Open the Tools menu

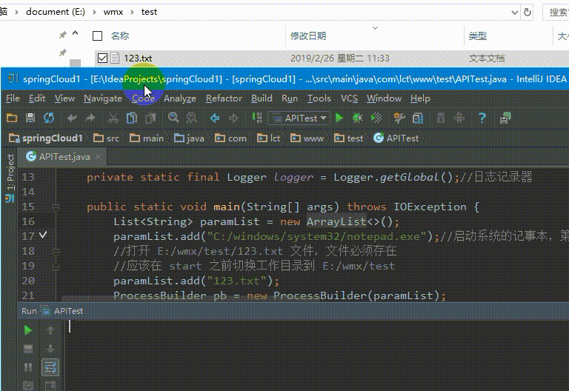pyautogui.click(x=319, y=98)
